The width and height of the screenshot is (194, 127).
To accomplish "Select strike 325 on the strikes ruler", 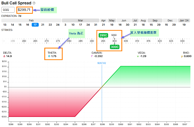I will 171,41.
